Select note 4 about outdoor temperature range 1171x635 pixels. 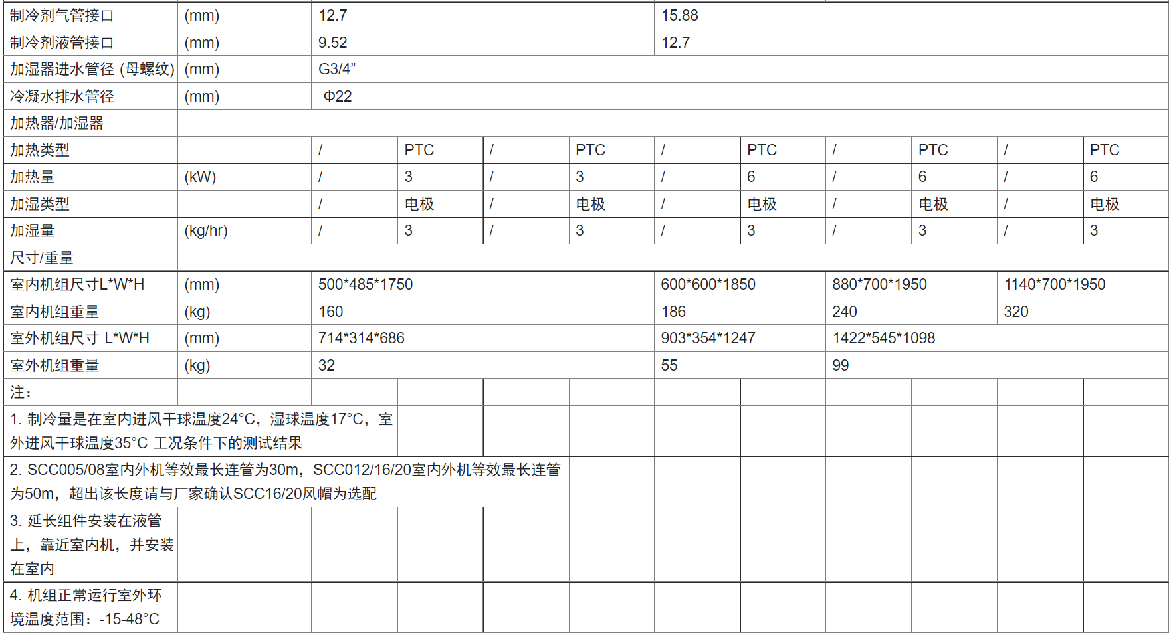click(86, 607)
